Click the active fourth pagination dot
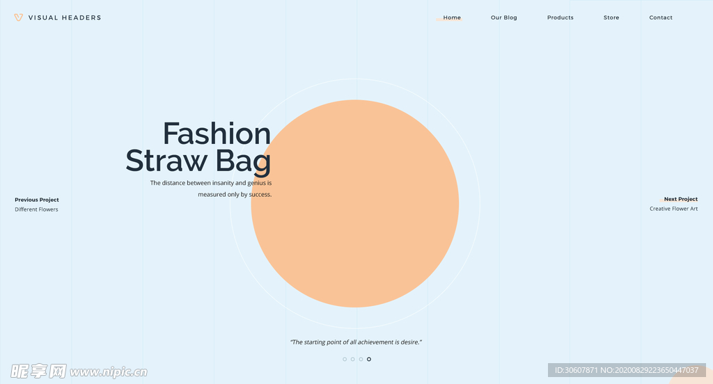Image resolution: width=713 pixels, height=384 pixels. [x=369, y=359]
